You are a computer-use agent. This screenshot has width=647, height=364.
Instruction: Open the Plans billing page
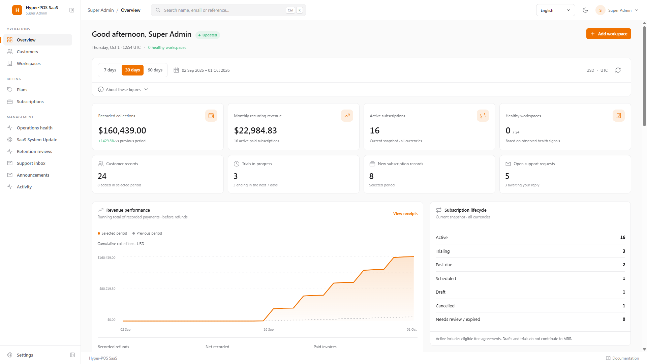point(38,90)
